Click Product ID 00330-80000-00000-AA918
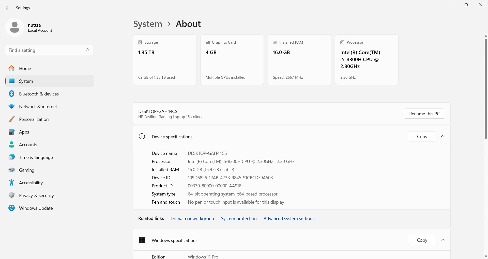This screenshot has width=488, height=259. tap(215, 186)
